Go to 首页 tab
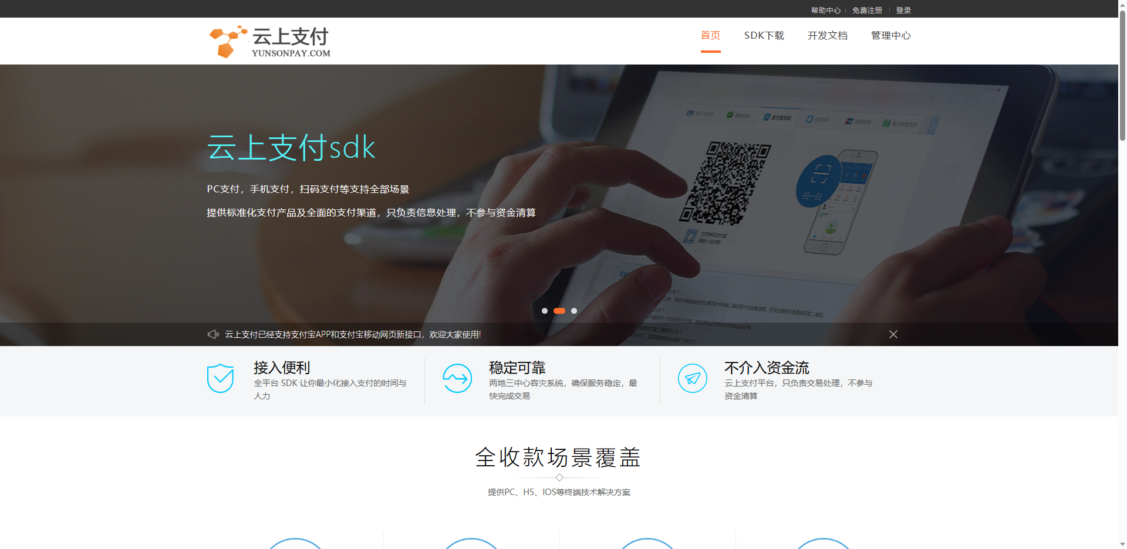The width and height of the screenshot is (1127, 549). coord(710,36)
